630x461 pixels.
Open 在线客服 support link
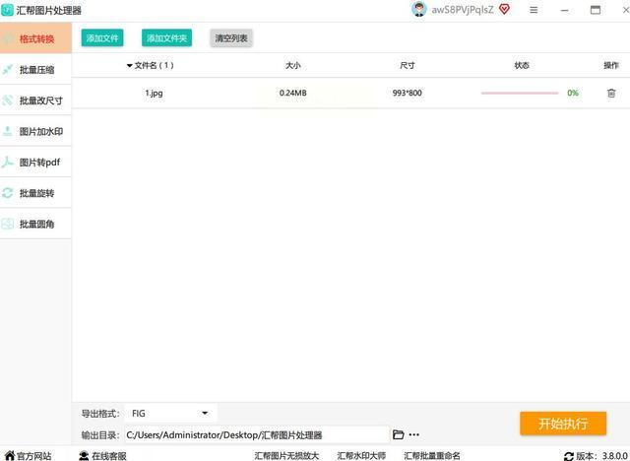coord(102,456)
